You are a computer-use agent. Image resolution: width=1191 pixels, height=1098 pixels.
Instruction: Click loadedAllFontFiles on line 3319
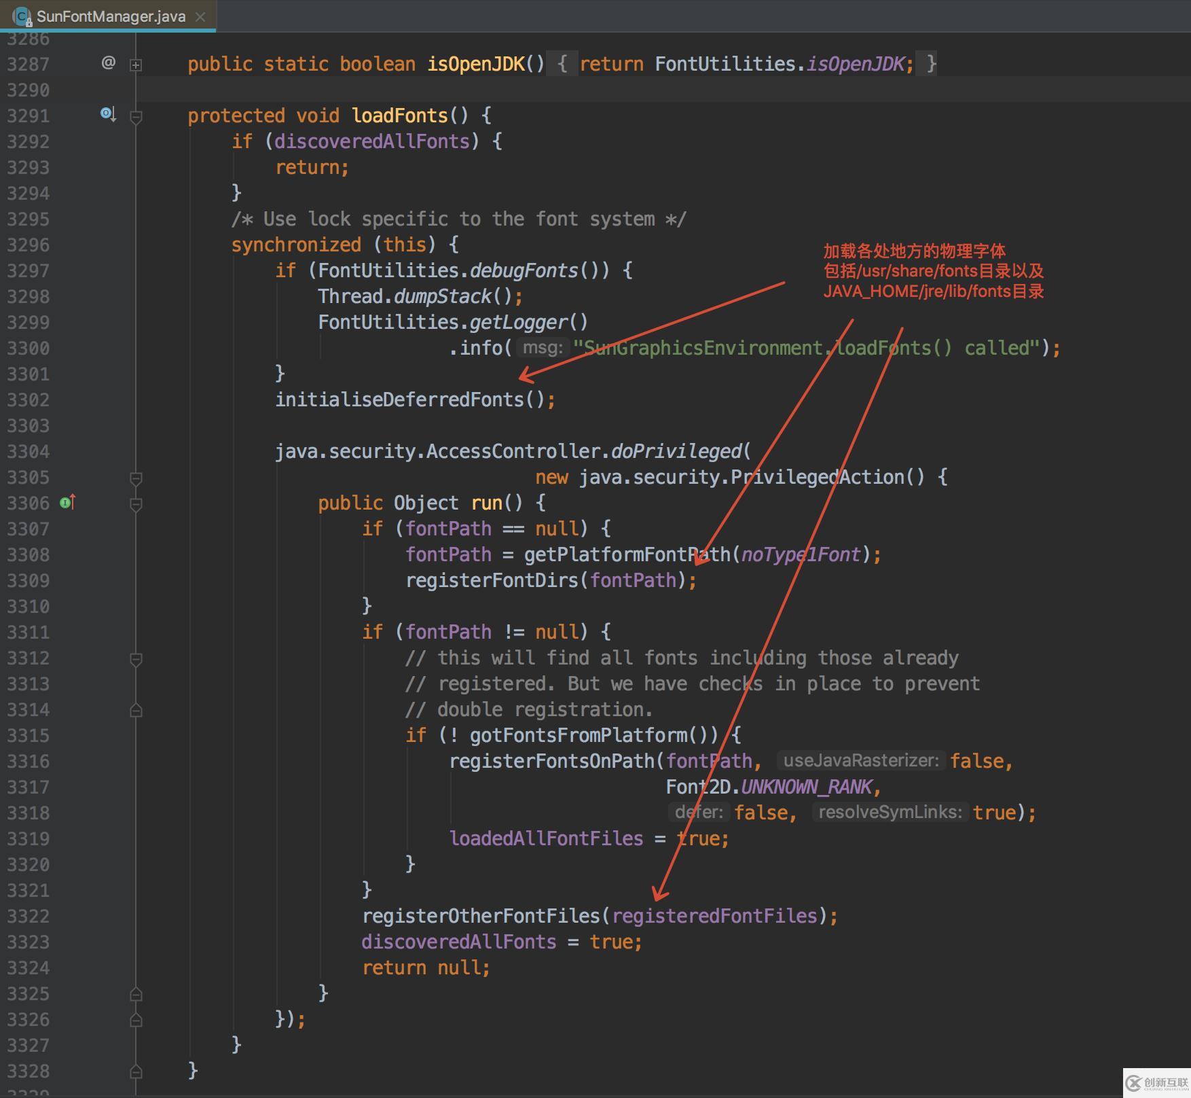(x=546, y=838)
